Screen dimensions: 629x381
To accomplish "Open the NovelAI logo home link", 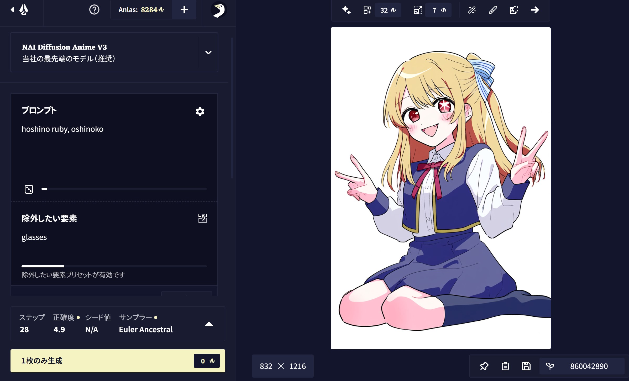I will coord(24,10).
